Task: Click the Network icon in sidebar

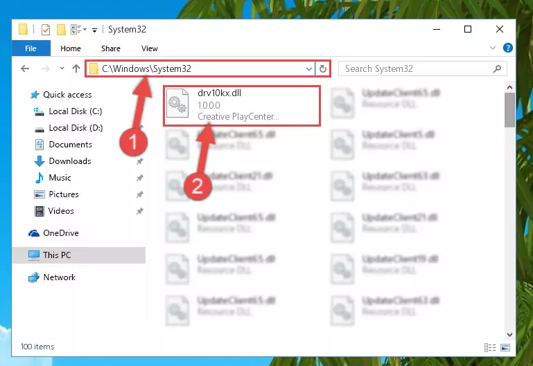Action: point(34,277)
